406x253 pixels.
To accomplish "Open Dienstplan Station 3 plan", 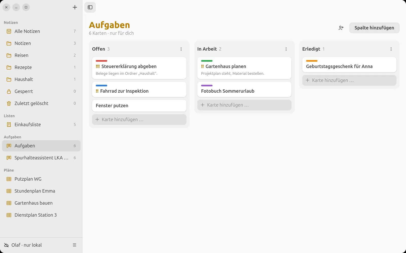I will pos(41,215).
